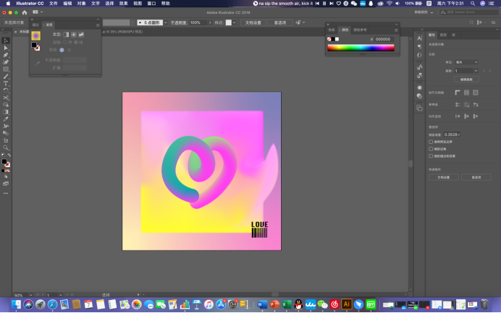Select the Pen tool

coord(6,55)
